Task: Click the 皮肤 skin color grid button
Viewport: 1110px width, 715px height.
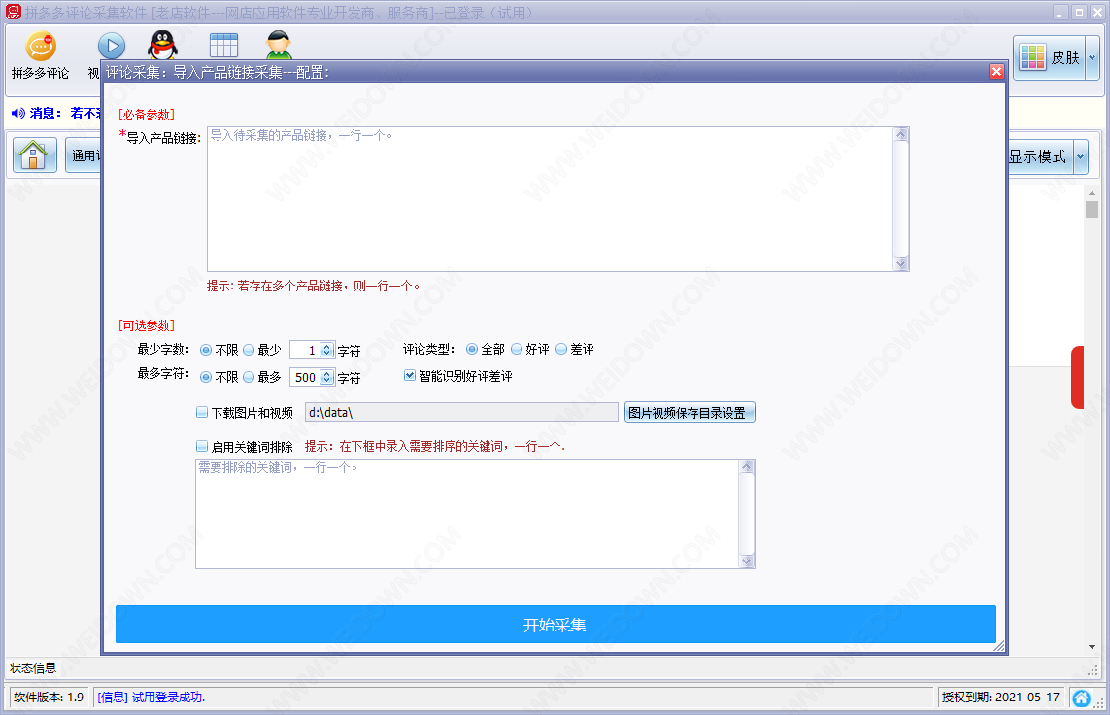Action: pyautogui.click(x=1049, y=57)
